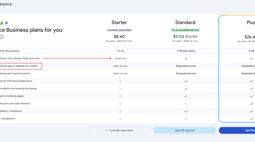Click the Gmail, Docs, Sheets, Meet, and more label
Screen dimensions: 255x142
(19, 58)
